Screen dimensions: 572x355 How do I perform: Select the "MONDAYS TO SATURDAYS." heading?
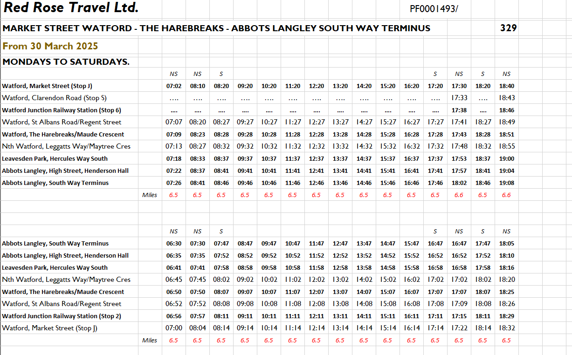coord(66,62)
